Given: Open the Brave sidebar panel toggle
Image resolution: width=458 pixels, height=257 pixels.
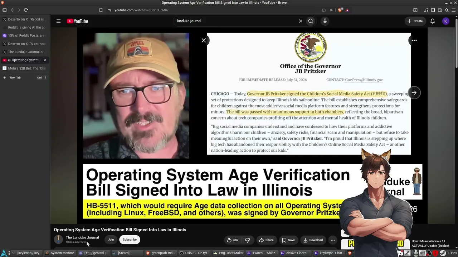Looking at the screenshot, I should [433, 10].
